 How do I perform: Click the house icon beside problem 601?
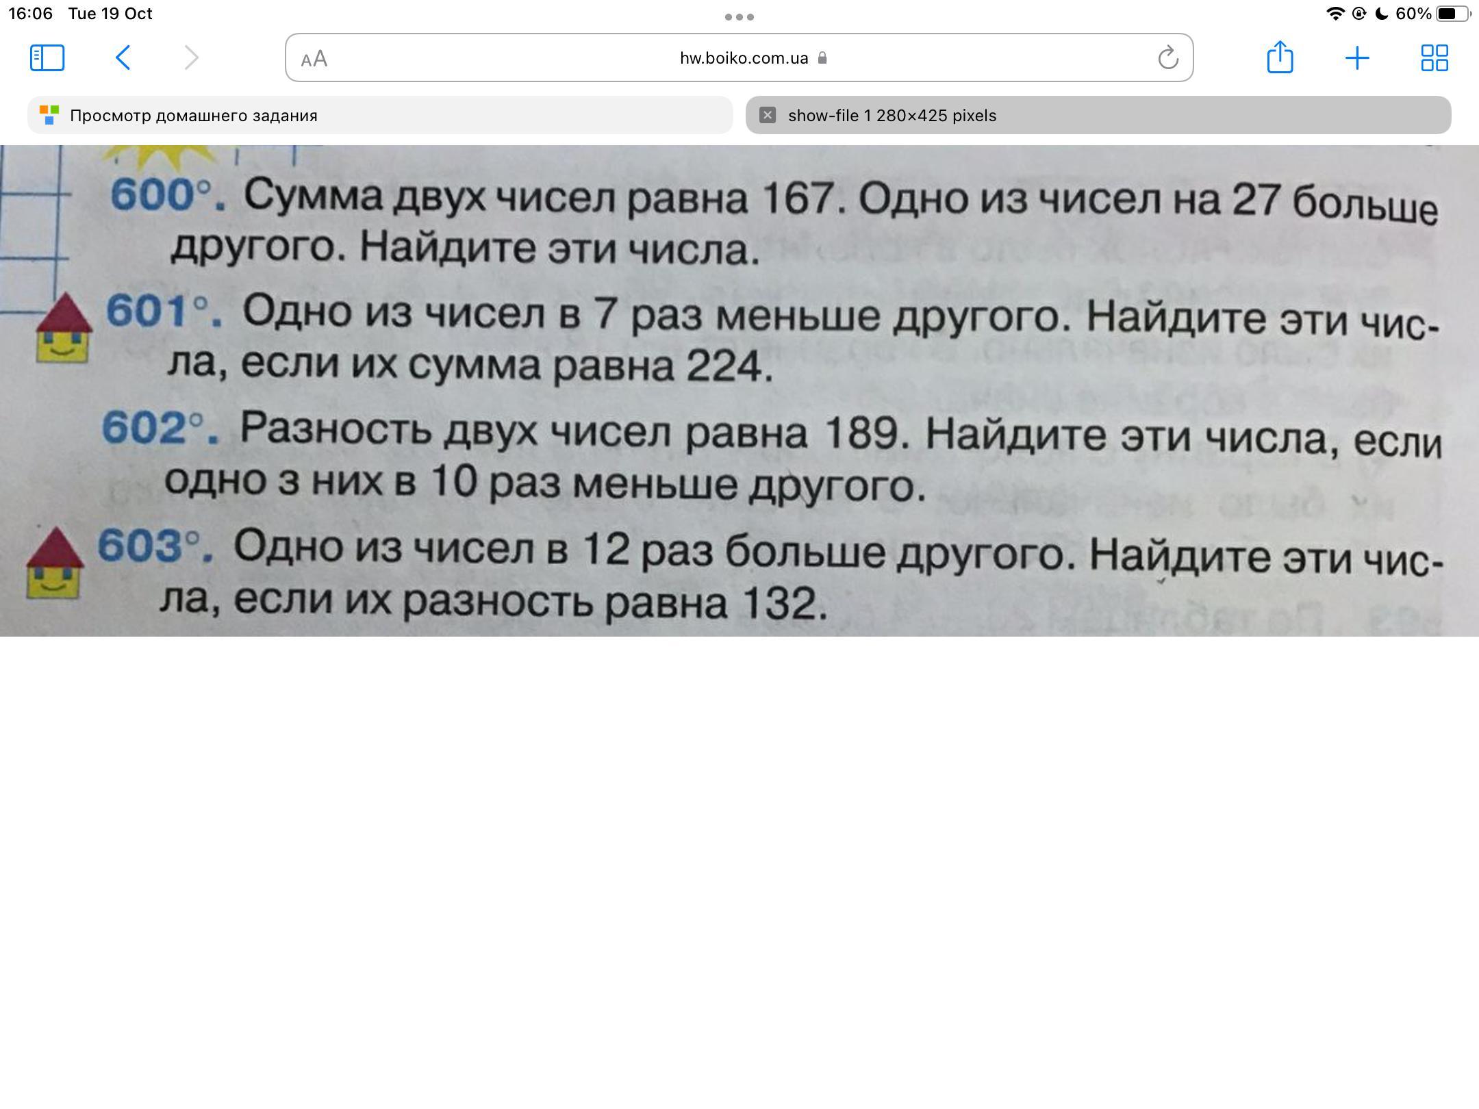tap(63, 329)
